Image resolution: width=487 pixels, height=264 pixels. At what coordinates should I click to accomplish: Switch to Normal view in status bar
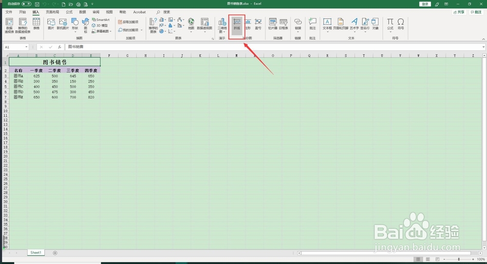point(418,259)
